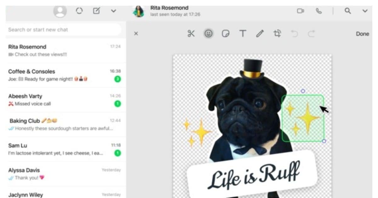Select the Text tool
This screenshot has width=378, height=198.
[x=243, y=34]
